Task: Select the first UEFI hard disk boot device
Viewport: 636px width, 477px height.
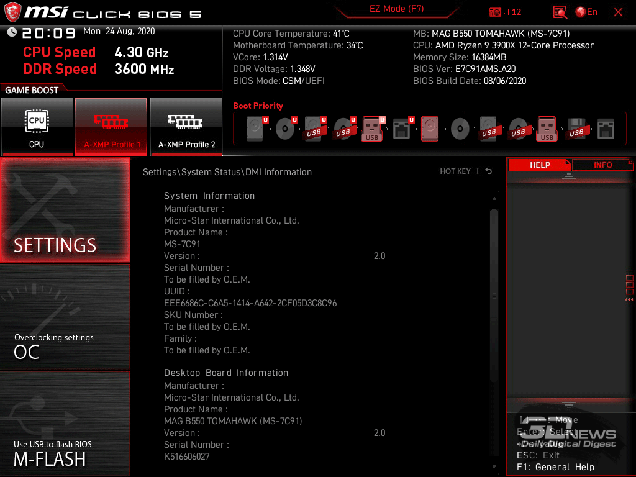Action: pyautogui.click(x=256, y=129)
